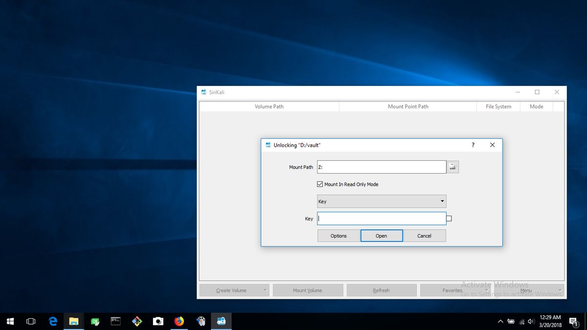The height and width of the screenshot is (330, 587).
Task: Toggle the small checkbox beside the Key field
Action: tap(449, 218)
